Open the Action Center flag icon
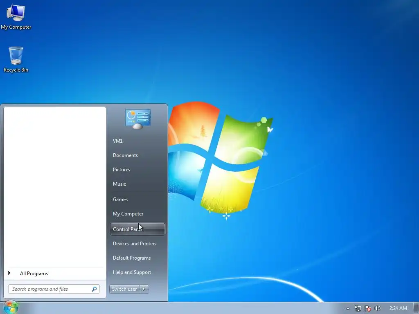This screenshot has width=419, height=314. pos(368,308)
